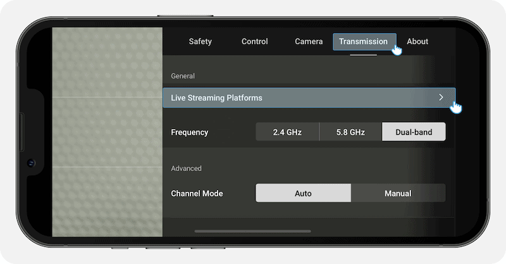Choose the 5.8 GHz frequency option

[x=350, y=132]
